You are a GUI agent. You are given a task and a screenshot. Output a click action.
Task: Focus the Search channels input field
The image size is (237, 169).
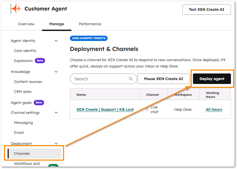point(104,79)
